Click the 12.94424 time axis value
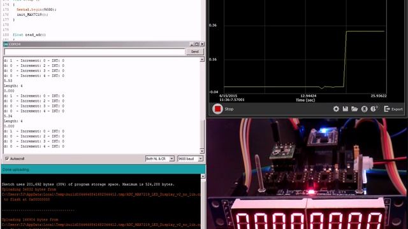This screenshot has width=408, height=229. [x=309, y=96]
